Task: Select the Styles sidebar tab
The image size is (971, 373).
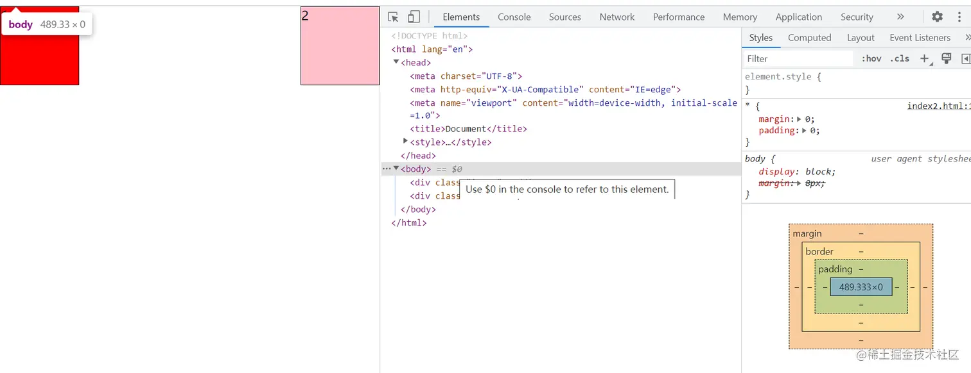Action: pos(761,38)
